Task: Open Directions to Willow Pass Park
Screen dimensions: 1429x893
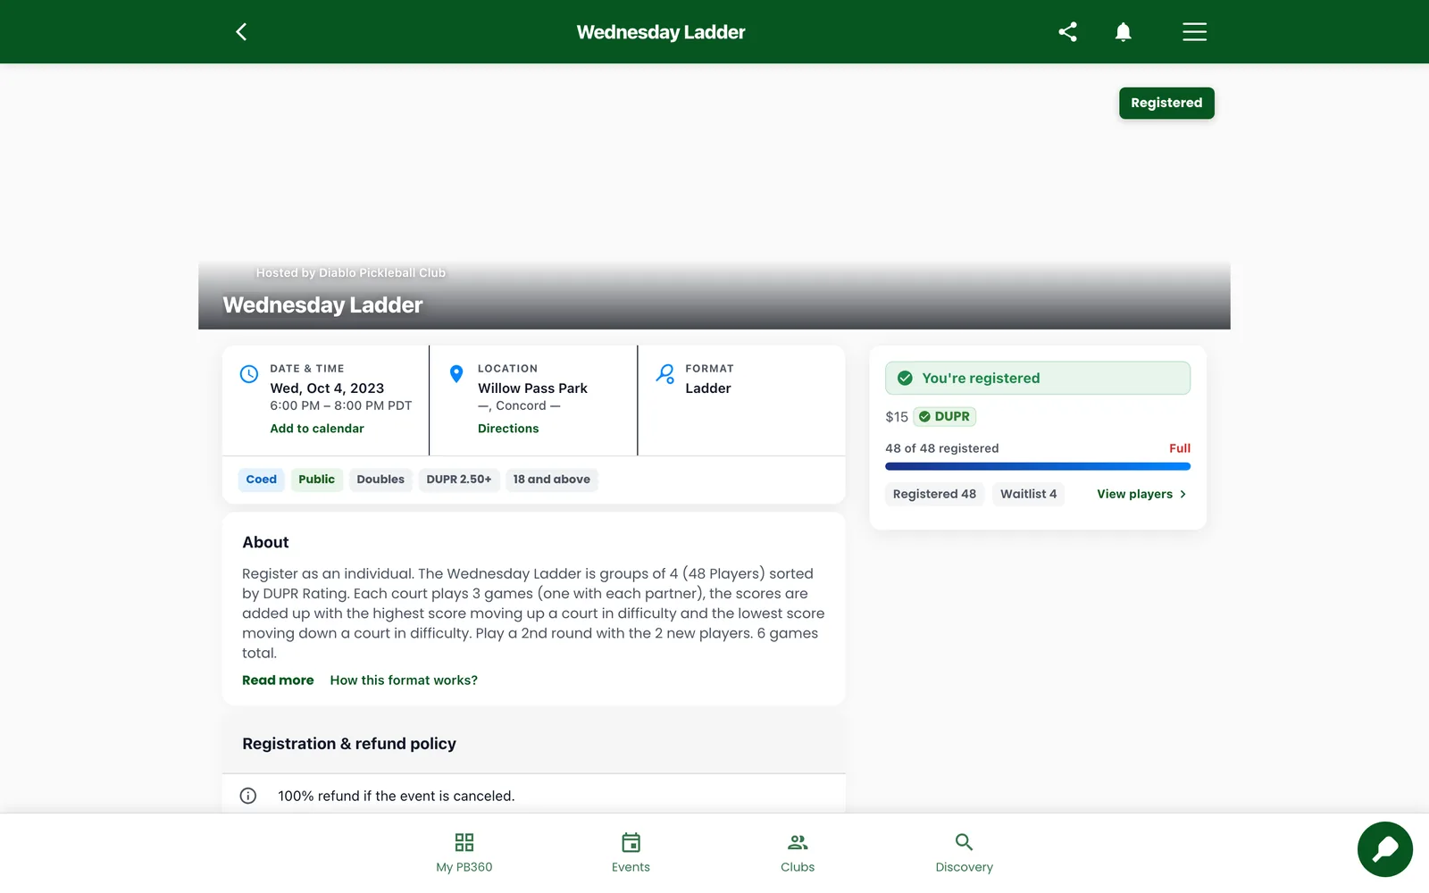Action: [508, 429]
